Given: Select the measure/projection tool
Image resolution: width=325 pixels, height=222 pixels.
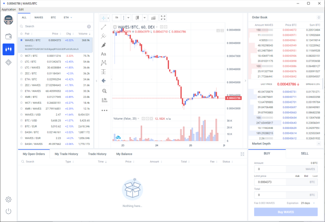Looking at the screenshot, I should pyautogui.click(x=103, y=72).
